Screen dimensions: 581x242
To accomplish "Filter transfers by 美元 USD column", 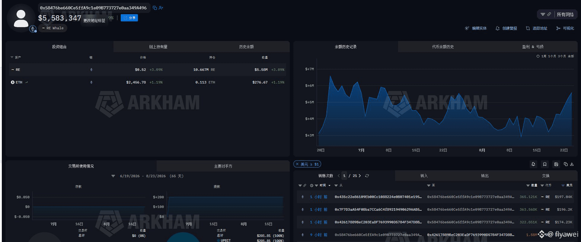I will [x=567, y=185].
